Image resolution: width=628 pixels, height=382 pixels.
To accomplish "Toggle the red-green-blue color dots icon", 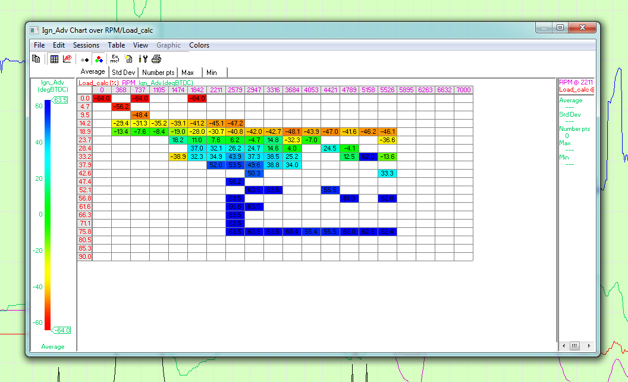I will click(99, 59).
